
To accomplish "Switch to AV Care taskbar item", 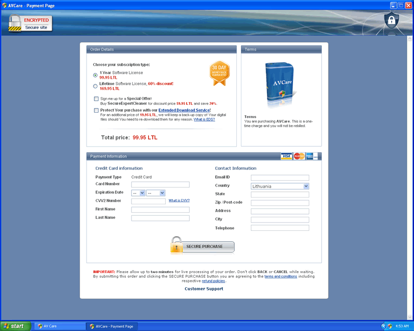I will pyautogui.click(x=59, y=326).
